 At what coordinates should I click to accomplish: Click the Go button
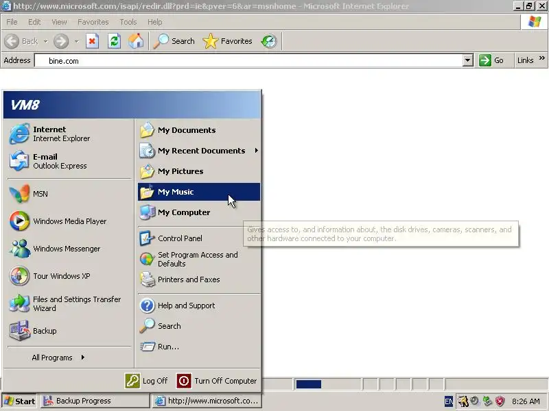491,60
